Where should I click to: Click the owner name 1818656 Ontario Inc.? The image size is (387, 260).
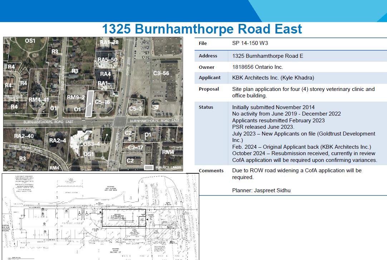click(258, 67)
